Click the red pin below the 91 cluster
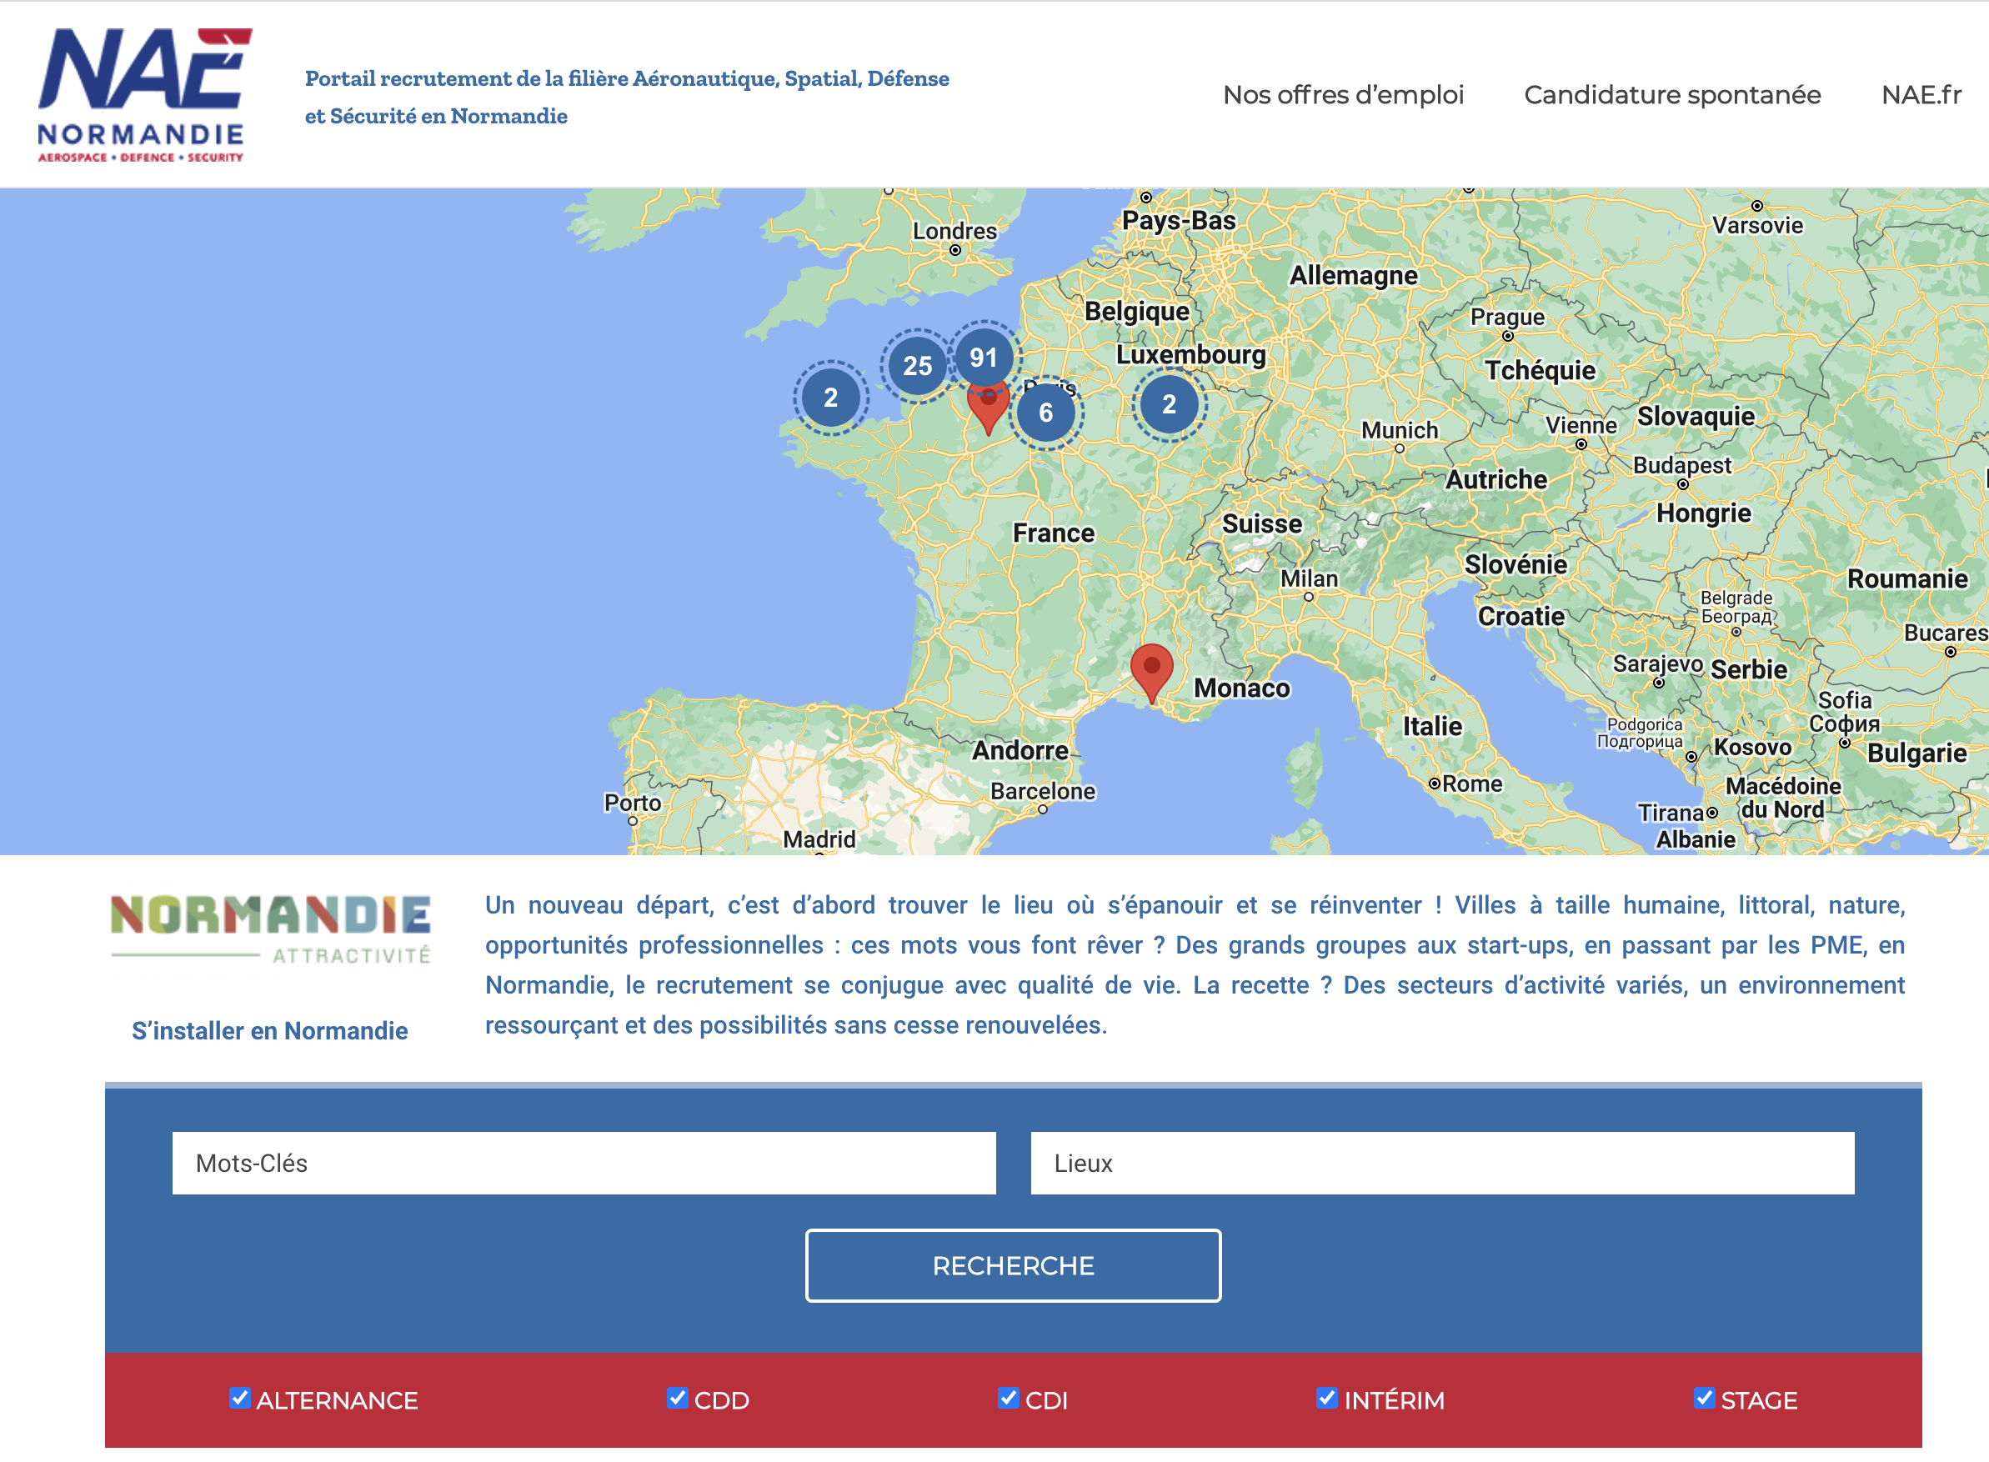 click(x=988, y=413)
